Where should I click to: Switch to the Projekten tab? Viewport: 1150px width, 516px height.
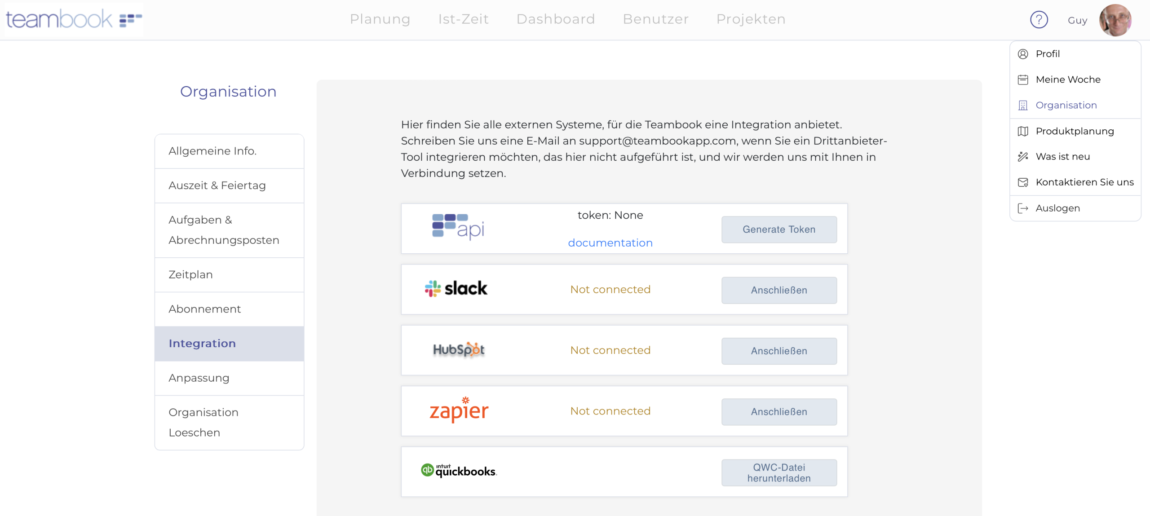pos(751,19)
